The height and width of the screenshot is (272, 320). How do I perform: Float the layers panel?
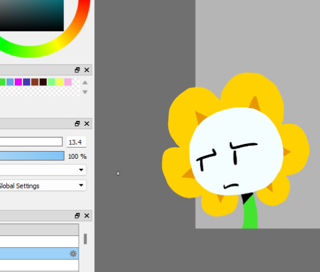pos(77,216)
